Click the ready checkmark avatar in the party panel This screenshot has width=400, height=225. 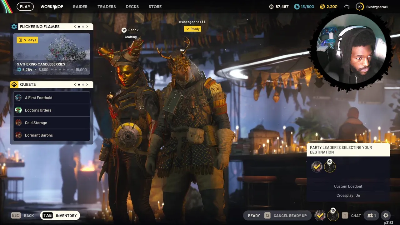317,167
